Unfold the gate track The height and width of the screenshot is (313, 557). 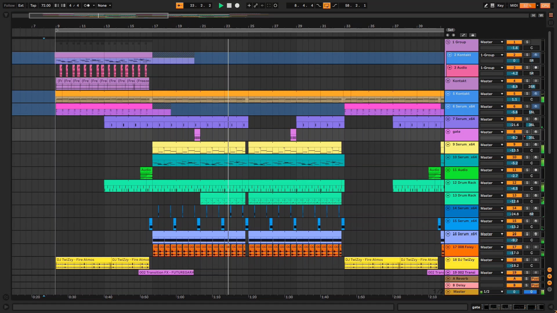tap(448, 132)
